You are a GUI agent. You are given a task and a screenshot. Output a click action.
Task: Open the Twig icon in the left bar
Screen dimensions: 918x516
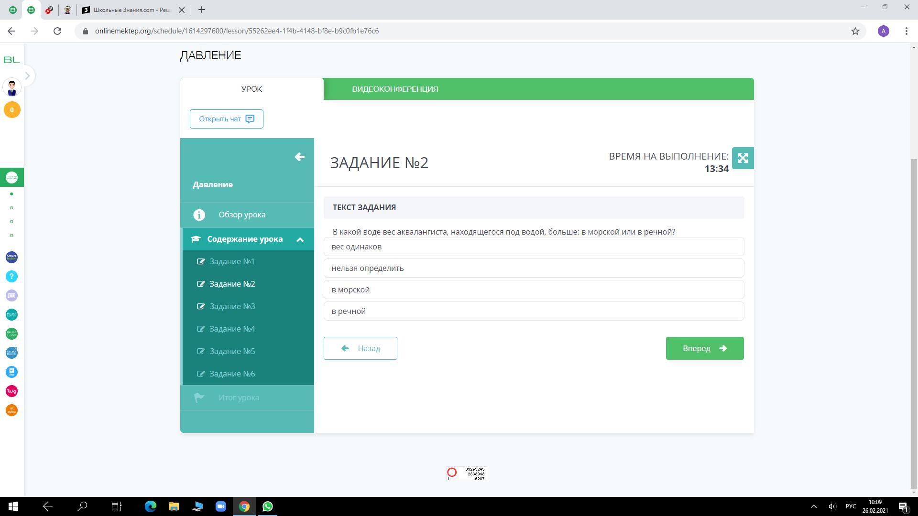pyautogui.click(x=11, y=391)
